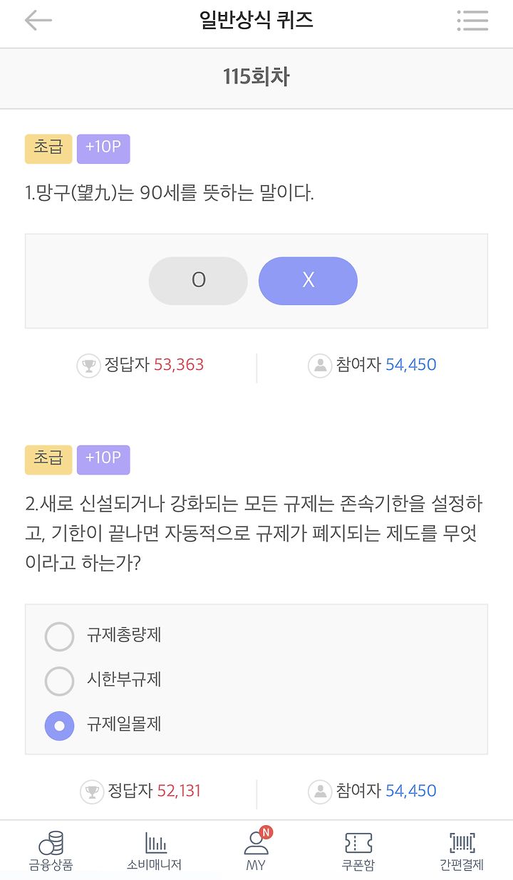Choose the O answer button

pos(198,281)
